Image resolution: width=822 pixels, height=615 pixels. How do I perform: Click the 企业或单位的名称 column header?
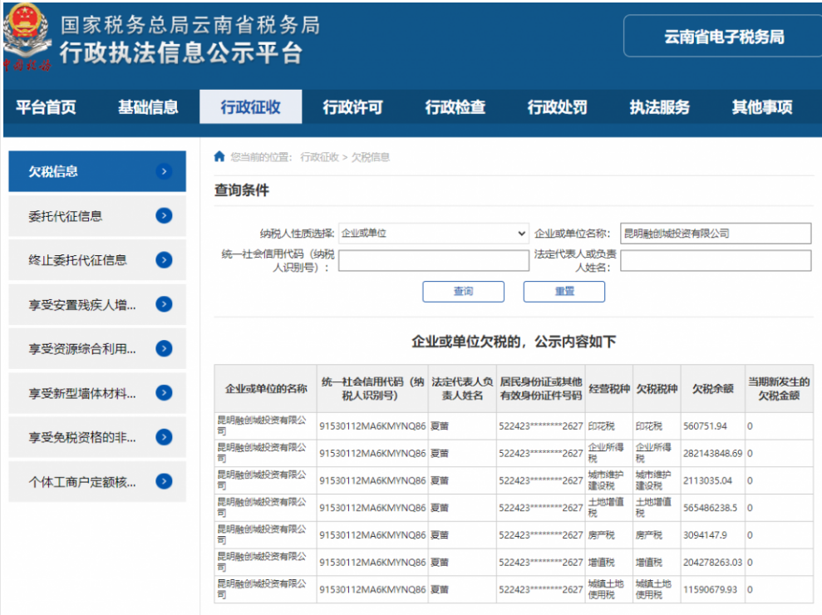[x=266, y=388]
